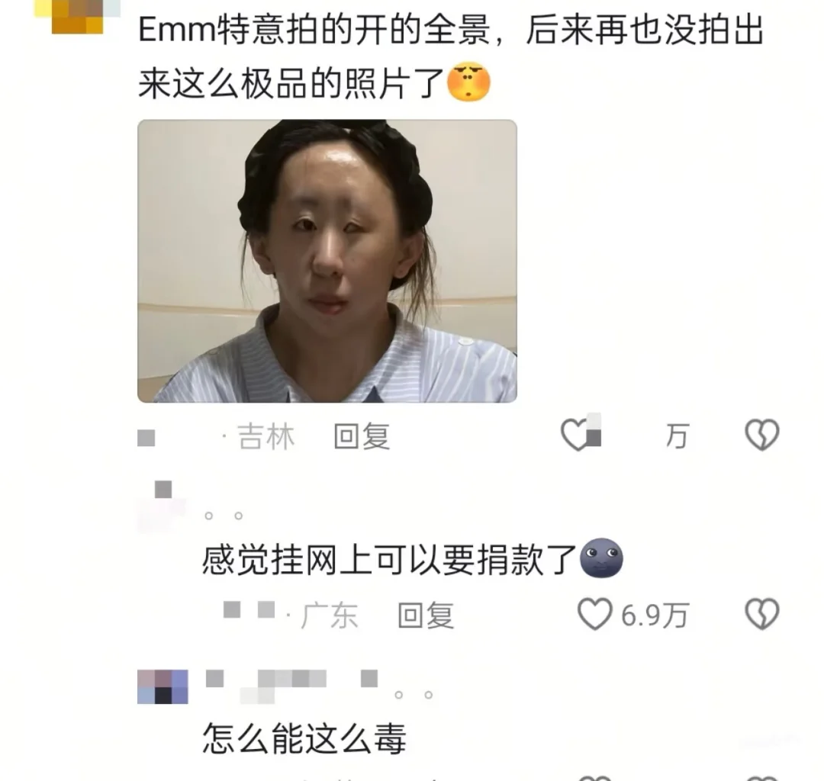This screenshot has height=781, width=824.
Task: Reply to the 吉林 comment via 回复
Action: [362, 436]
